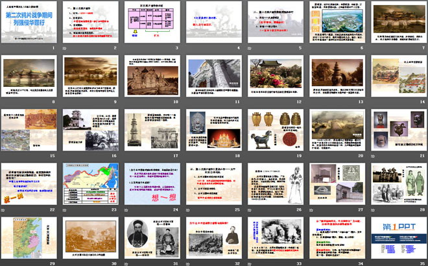Select slide 13 with the stone pagoda
The height and width of the screenshot is (266, 428).
[x=337, y=76]
